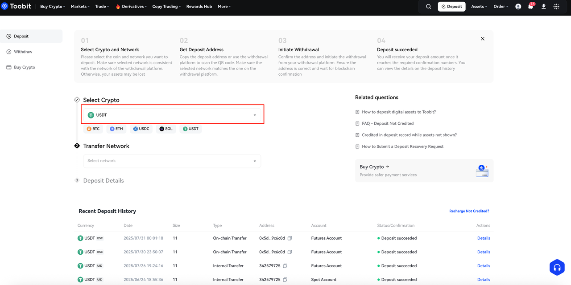571x285 pixels.
Task: Click the download app arrow icon
Action: tap(543, 7)
